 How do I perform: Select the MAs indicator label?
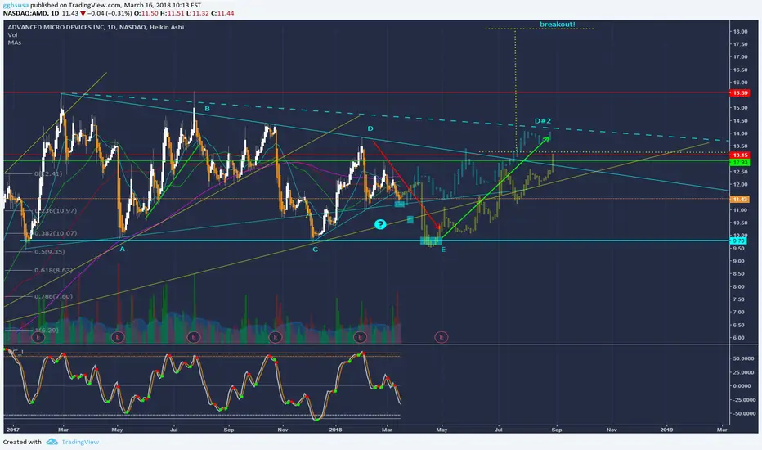pos(14,43)
